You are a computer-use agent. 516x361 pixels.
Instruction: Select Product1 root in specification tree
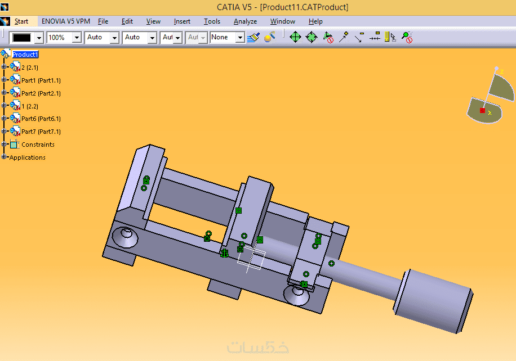click(x=25, y=55)
